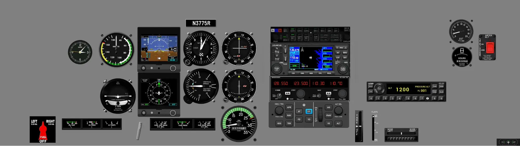Enable the FD flight director button
Image resolution: width=520 pixels, height=146 pixels.
point(299,120)
